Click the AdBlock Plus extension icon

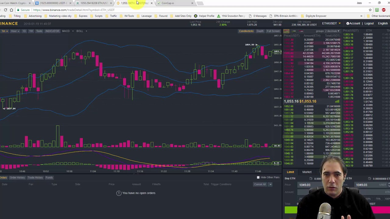384,10
